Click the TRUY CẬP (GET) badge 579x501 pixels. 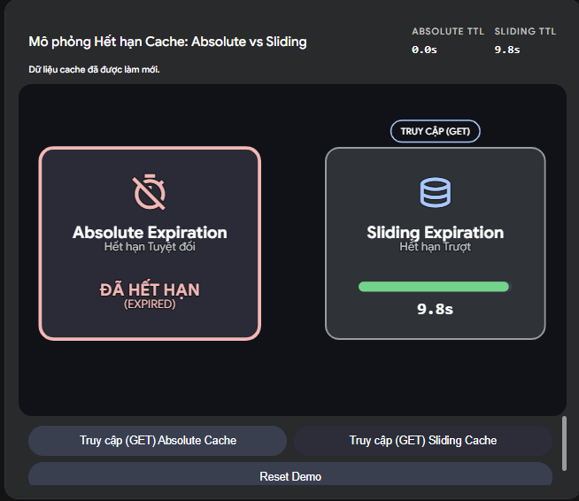tap(435, 131)
